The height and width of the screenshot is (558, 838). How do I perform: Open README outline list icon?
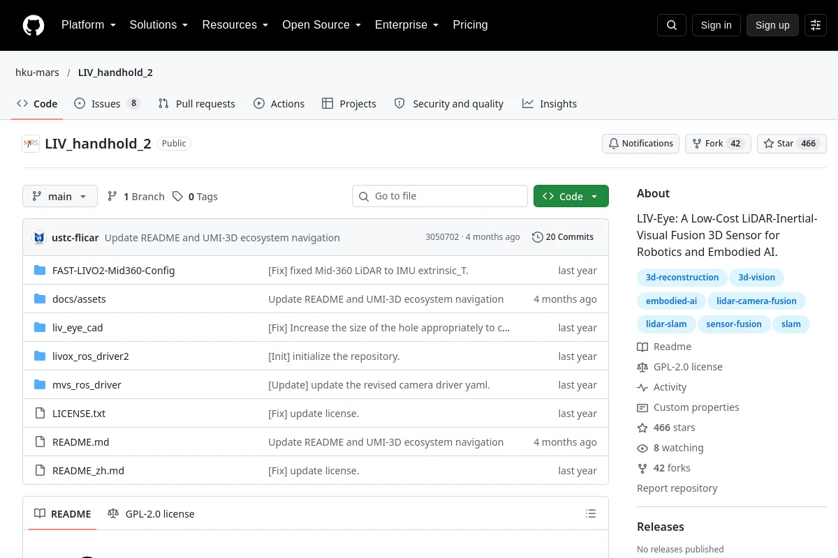591,514
